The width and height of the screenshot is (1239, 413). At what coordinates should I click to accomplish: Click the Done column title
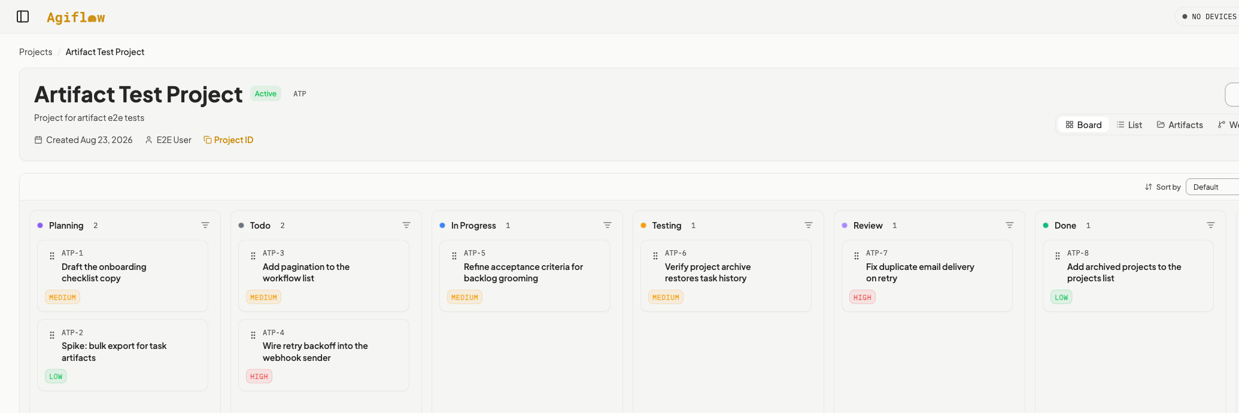[1065, 226]
